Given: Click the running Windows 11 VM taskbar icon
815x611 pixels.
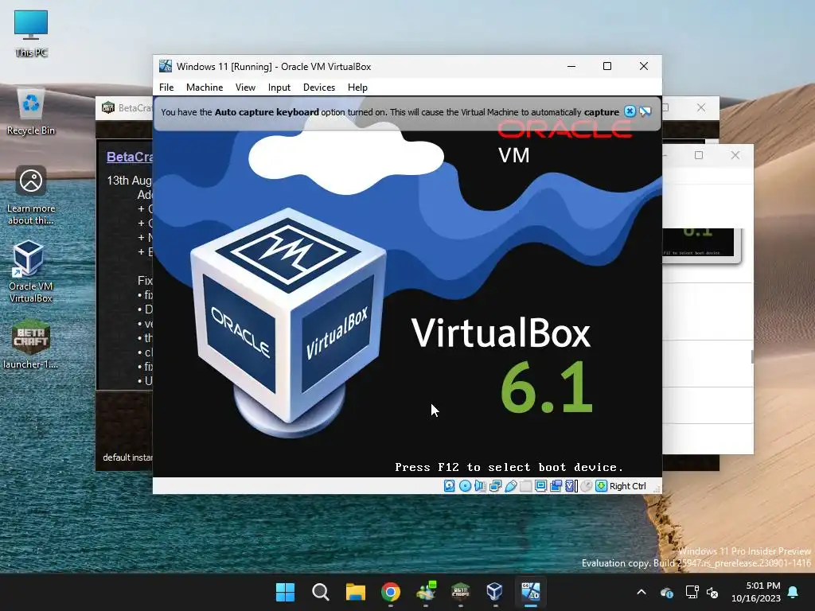Looking at the screenshot, I should coord(530,592).
